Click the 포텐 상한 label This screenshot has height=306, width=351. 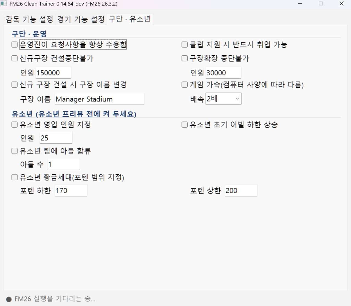tap(205, 190)
